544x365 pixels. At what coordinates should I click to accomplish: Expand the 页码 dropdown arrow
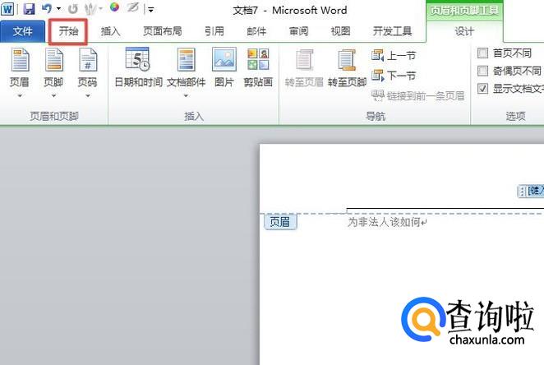(87, 95)
